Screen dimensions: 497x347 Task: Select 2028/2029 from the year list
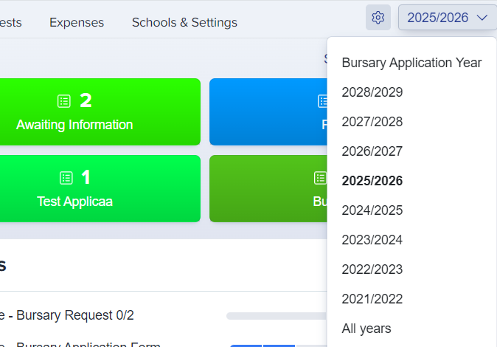pos(372,92)
